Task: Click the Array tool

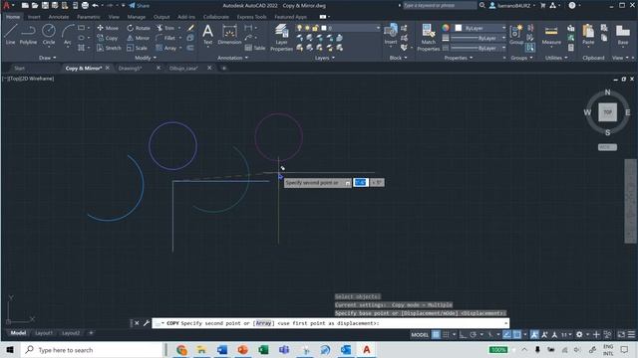Action: tap(166, 48)
